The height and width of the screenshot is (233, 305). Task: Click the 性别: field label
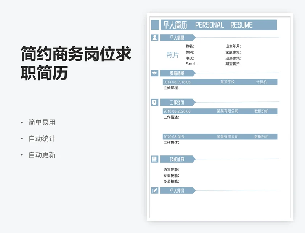pyautogui.click(x=190, y=52)
